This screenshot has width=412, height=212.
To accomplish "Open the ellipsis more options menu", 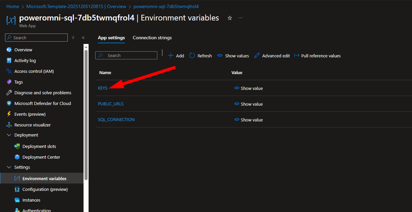I will tap(241, 18).
